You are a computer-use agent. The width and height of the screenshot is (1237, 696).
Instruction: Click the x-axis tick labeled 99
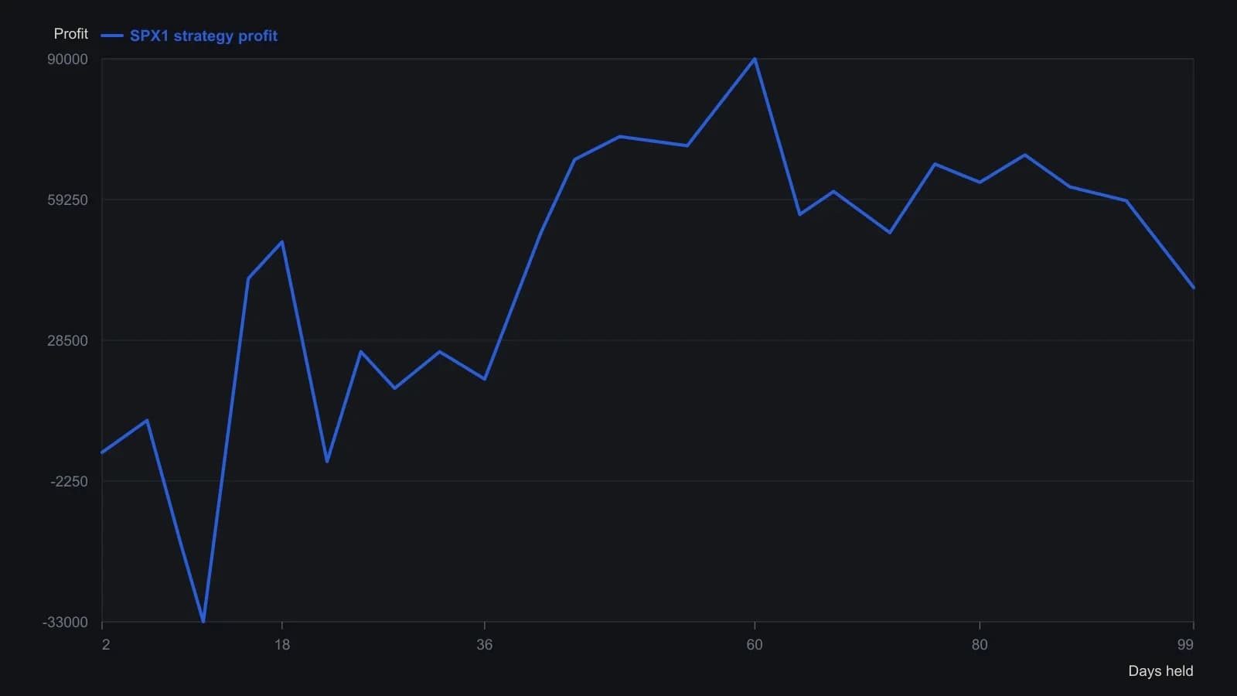coord(1185,645)
